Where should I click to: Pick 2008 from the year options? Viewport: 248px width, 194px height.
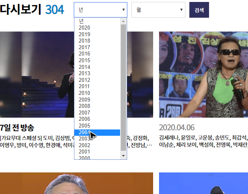97,106
